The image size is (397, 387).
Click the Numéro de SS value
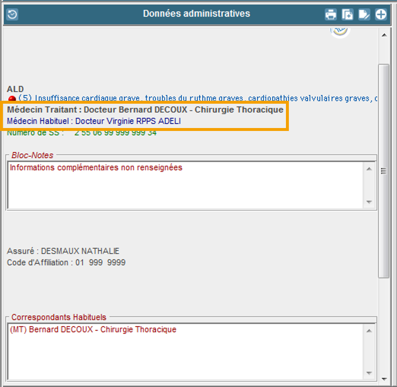coord(115,132)
